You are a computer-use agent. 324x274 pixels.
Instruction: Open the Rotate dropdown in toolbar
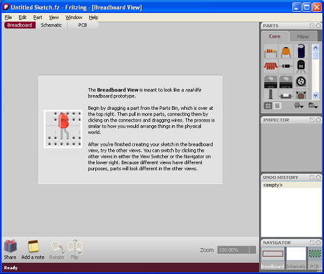pos(64,253)
